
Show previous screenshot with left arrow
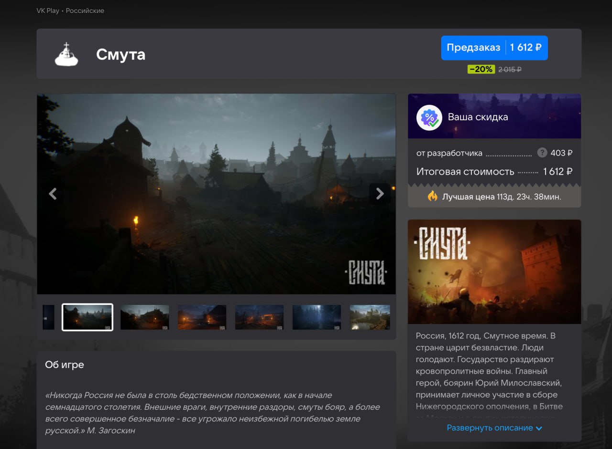tap(53, 194)
